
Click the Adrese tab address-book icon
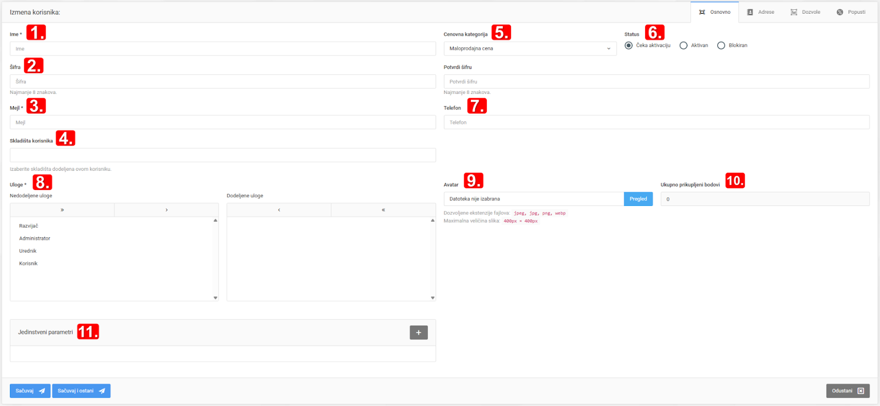(x=750, y=12)
